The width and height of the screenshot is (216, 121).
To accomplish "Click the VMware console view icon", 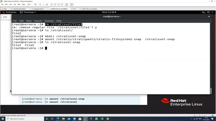I will tap(67, 4).
